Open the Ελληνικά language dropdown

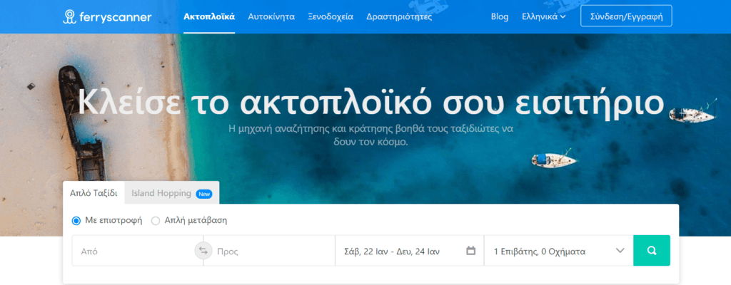(x=544, y=16)
